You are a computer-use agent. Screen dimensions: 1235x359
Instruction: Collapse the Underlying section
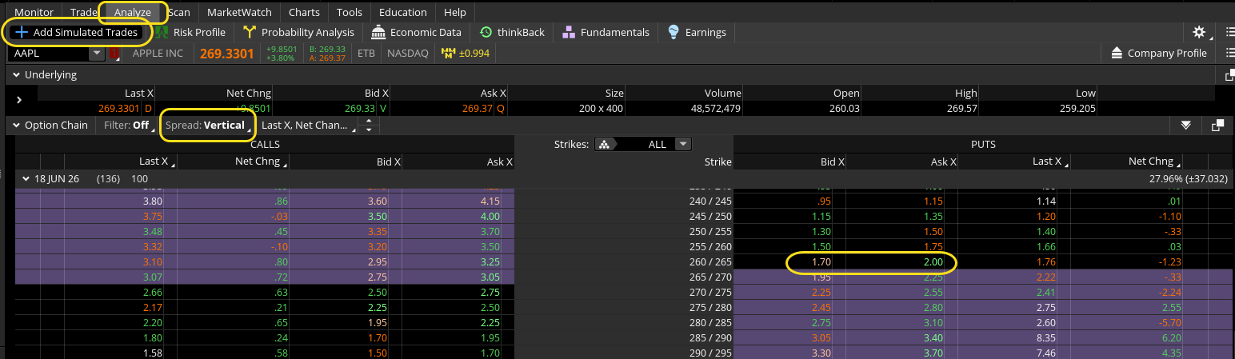point(16,75)
